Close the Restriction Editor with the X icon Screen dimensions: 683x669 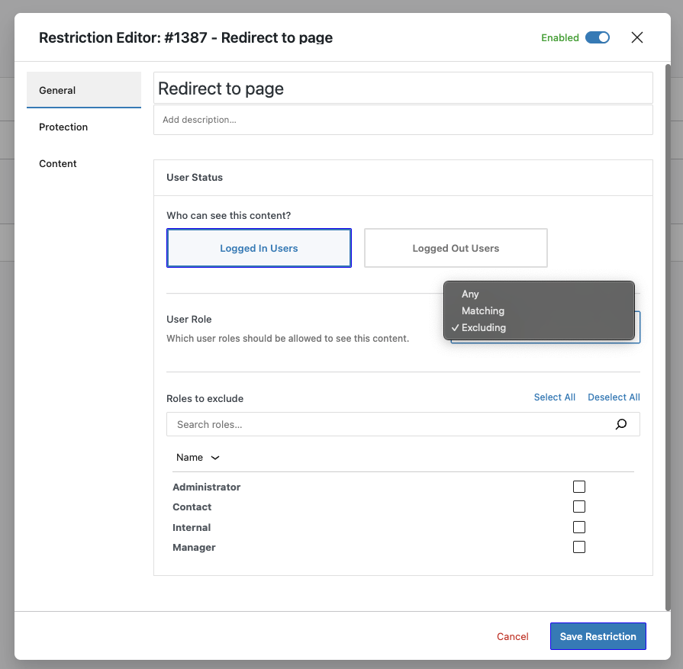[636, 37]
